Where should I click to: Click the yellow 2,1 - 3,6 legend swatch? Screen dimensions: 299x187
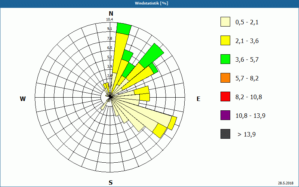coord(225,40)
